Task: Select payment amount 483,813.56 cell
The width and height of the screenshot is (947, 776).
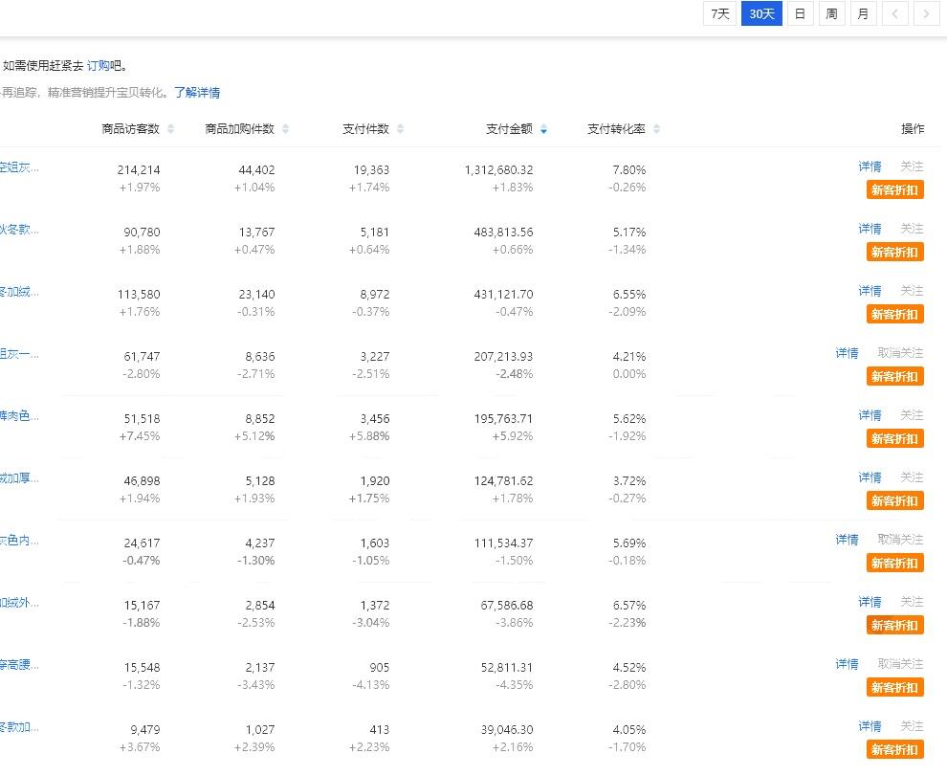Action: point(504,233)
